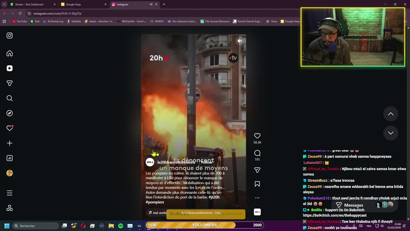Open the Kick bookmark
The width and height of the screenshot is (410, 231).
tap(35, 21)
